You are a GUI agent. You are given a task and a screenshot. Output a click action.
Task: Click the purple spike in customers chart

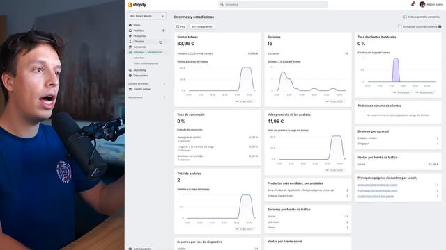396,69
